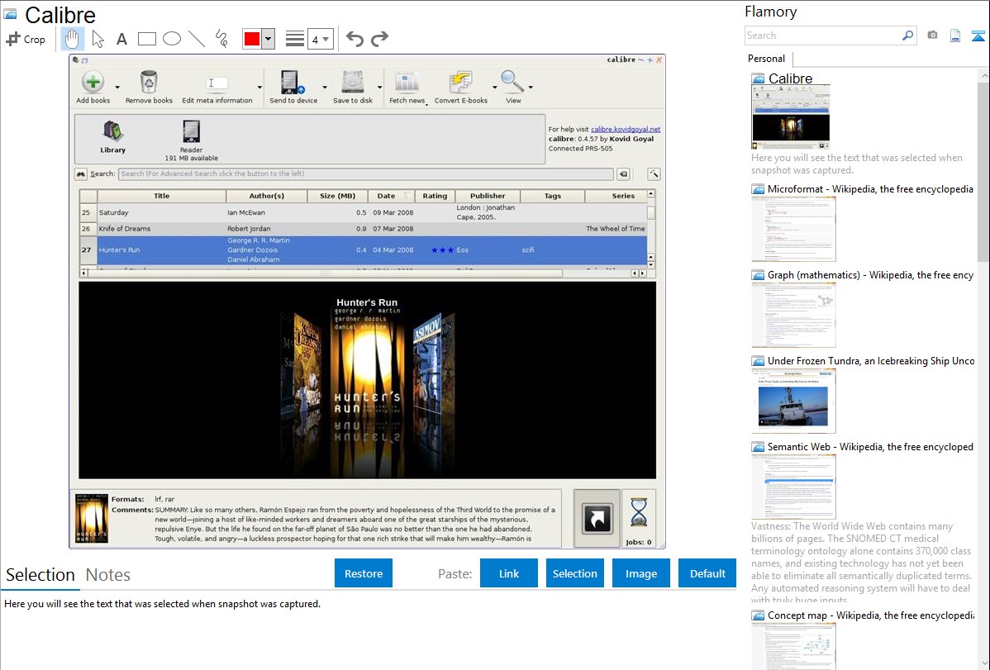Select the Crop tool
Screen dimensions: 990x670
tap(26, 39)
